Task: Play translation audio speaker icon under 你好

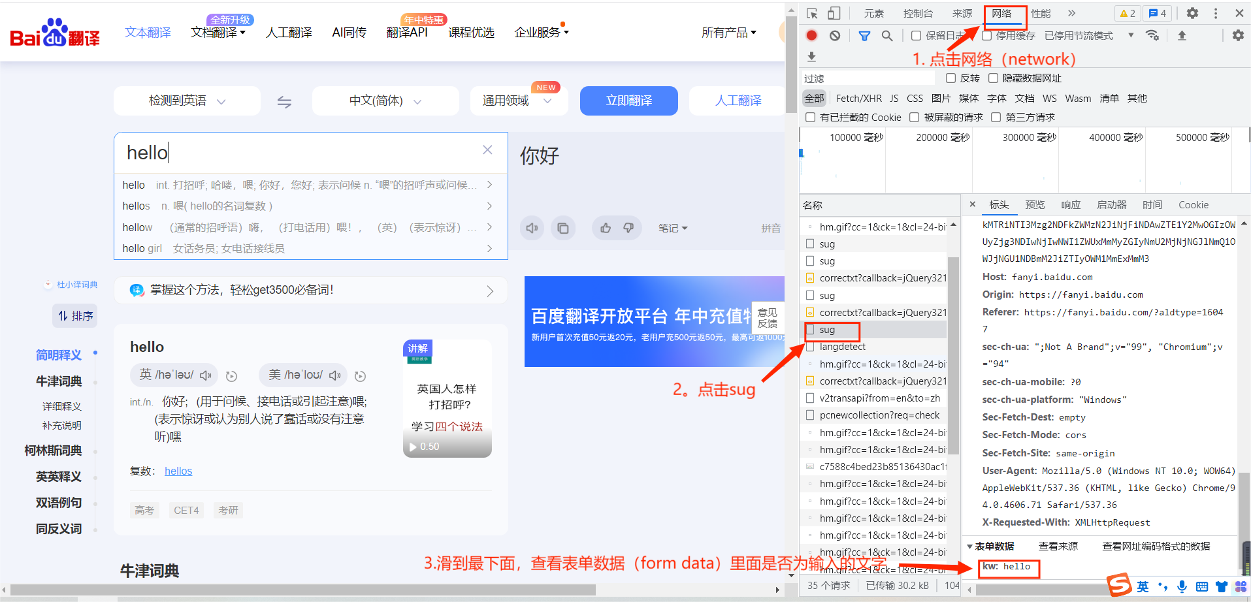Action: [x=532, y=228]
